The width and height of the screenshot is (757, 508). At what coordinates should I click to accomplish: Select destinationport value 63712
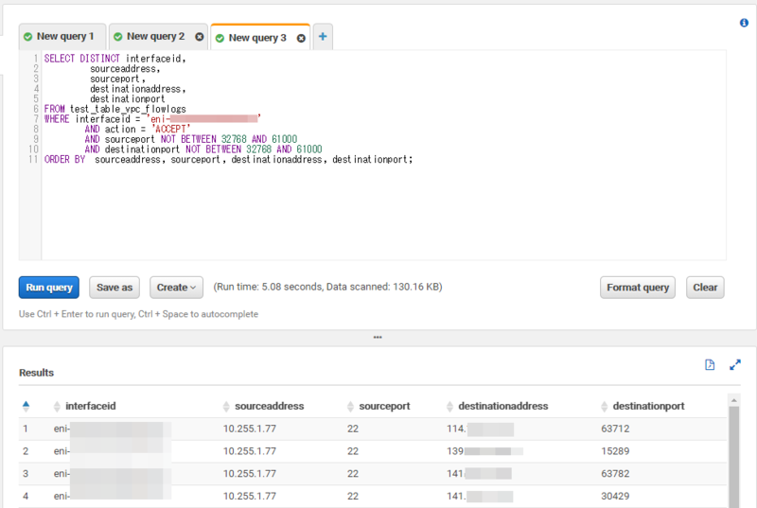pos(615,429)
